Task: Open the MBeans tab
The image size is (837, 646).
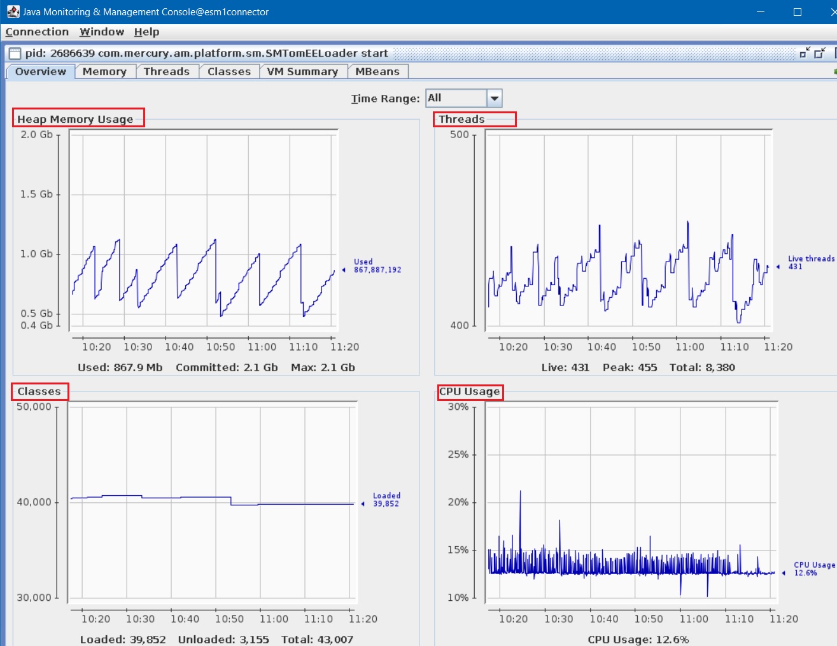Action: (x=378, y=71)
